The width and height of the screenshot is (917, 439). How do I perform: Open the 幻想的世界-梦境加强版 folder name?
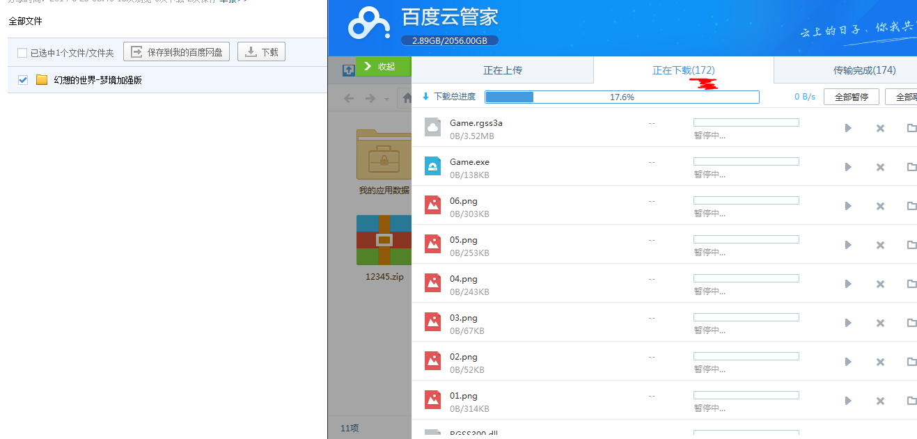(x=98, y=80)
